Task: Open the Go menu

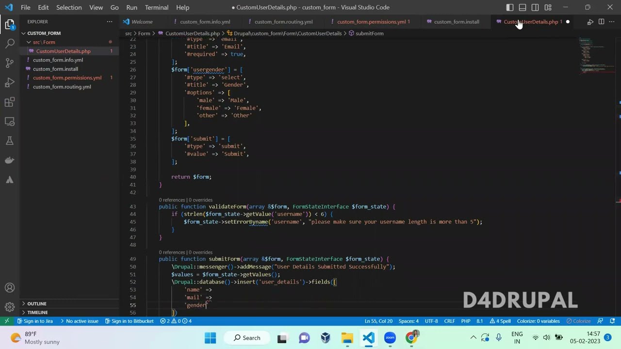Action: coord(114,7)
